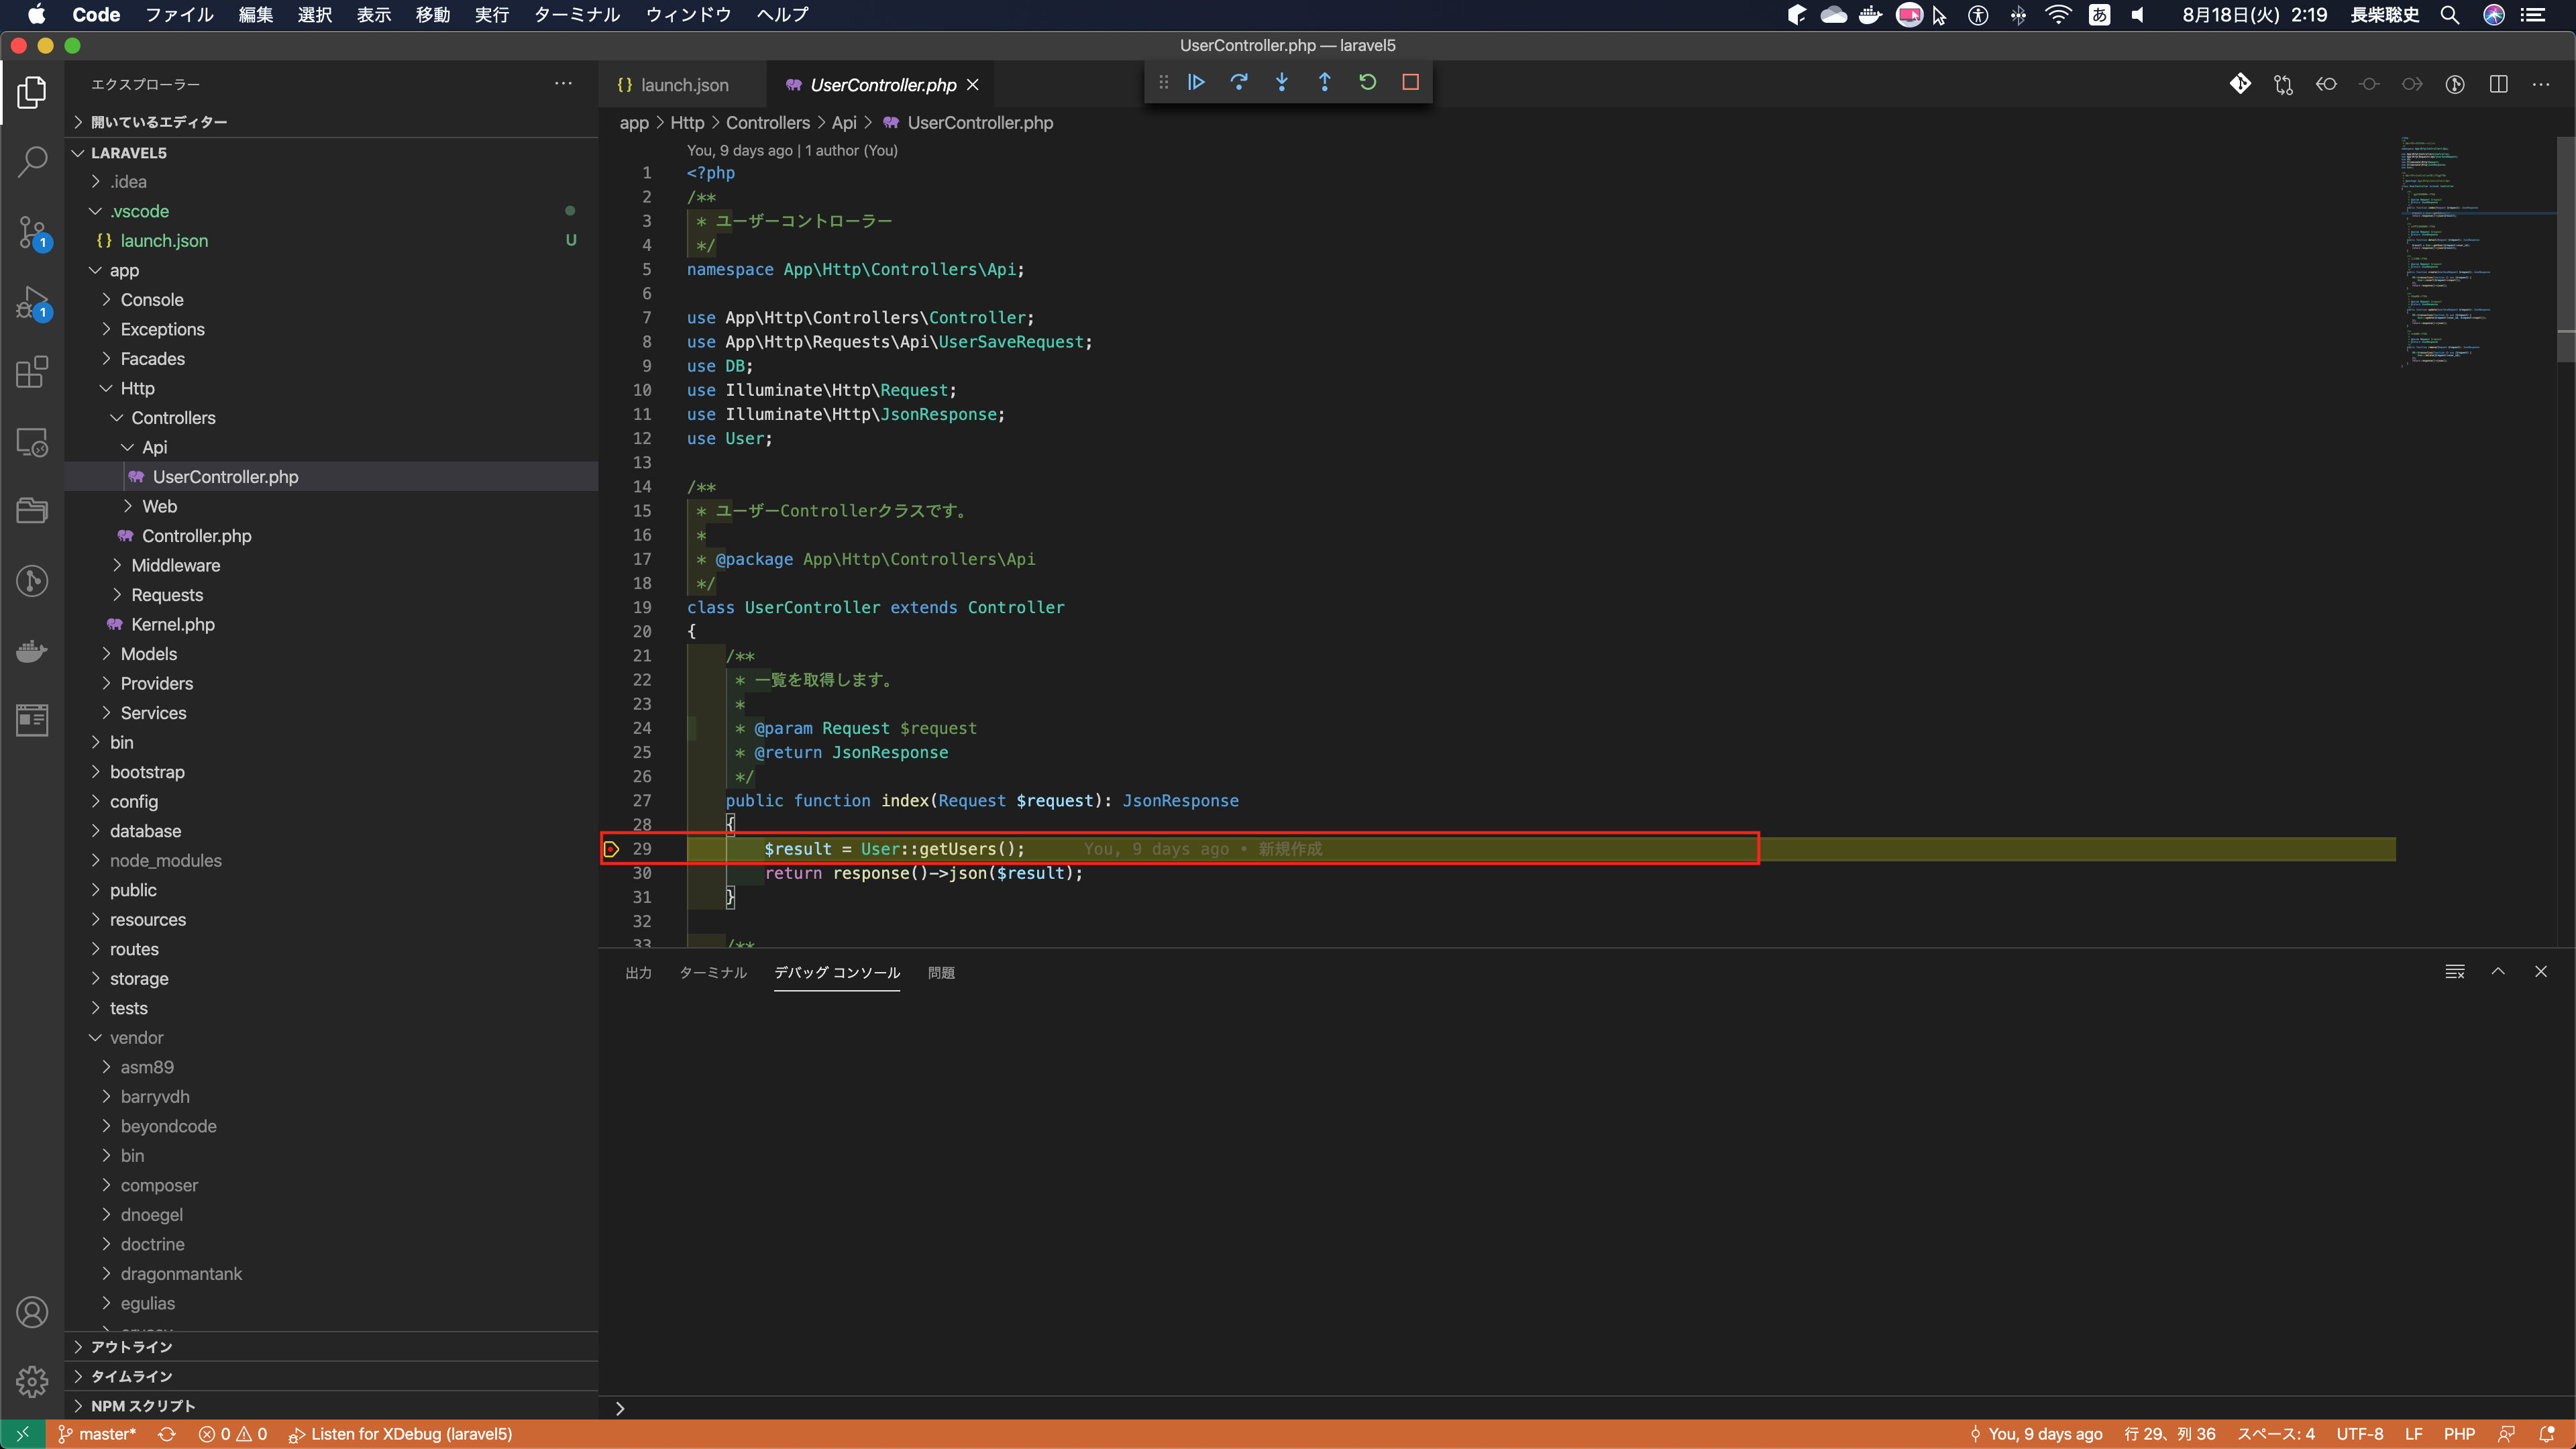This screenshot has height=1449, width=2576.
Task: Click the master* branch in status bar
Action: [x=98, y=1433]
